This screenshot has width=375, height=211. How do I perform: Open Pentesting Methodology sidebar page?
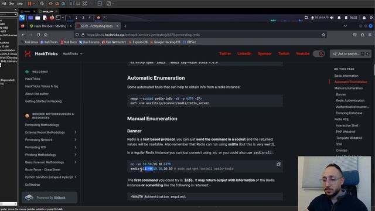(x=42, y=125)
